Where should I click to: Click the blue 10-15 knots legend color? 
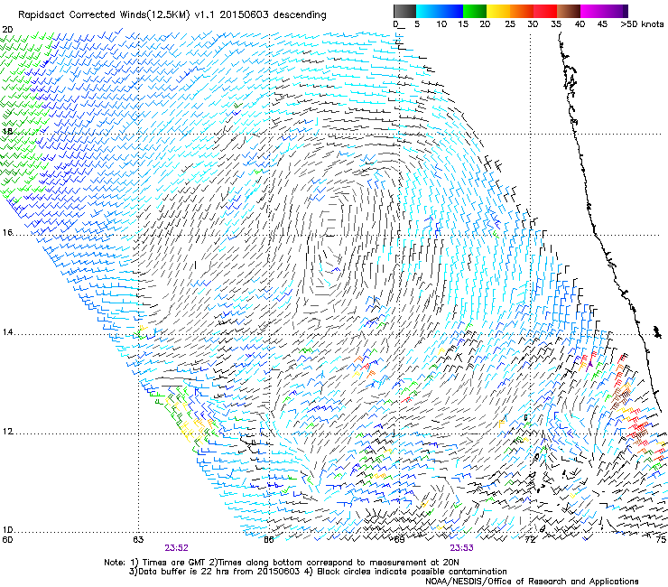(x=451, y=11)
